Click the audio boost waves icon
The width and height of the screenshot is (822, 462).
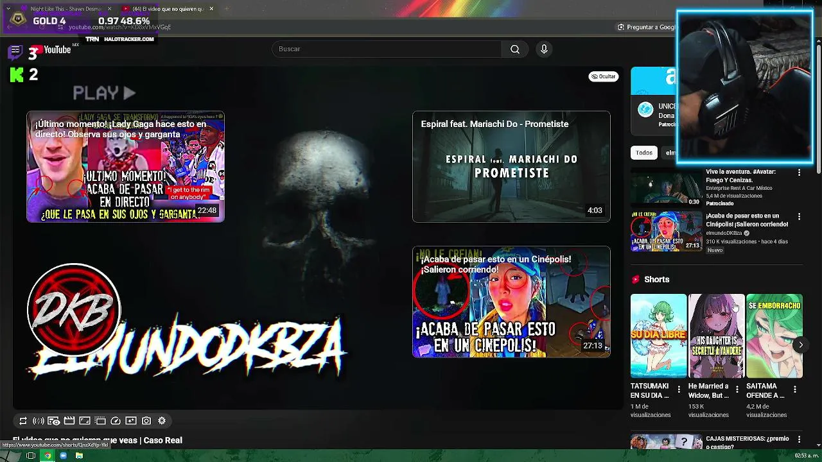[39, 421]
